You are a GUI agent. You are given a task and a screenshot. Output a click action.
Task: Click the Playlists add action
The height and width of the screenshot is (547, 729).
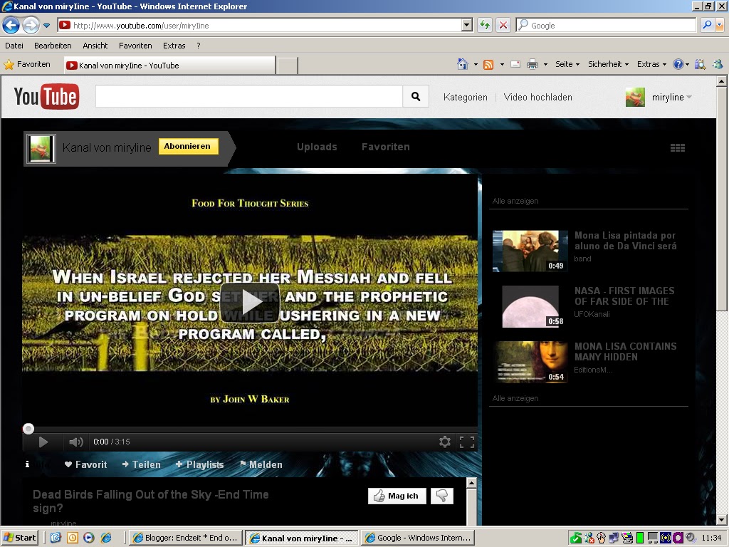(199, 464)
